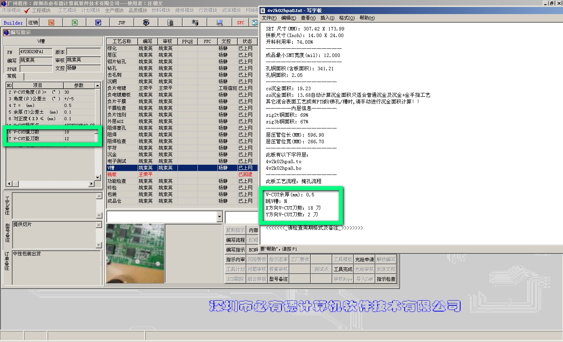This screenshot has width=563, height=342.
Task: Click the 指示检查 button
Action: click(386, 279)
